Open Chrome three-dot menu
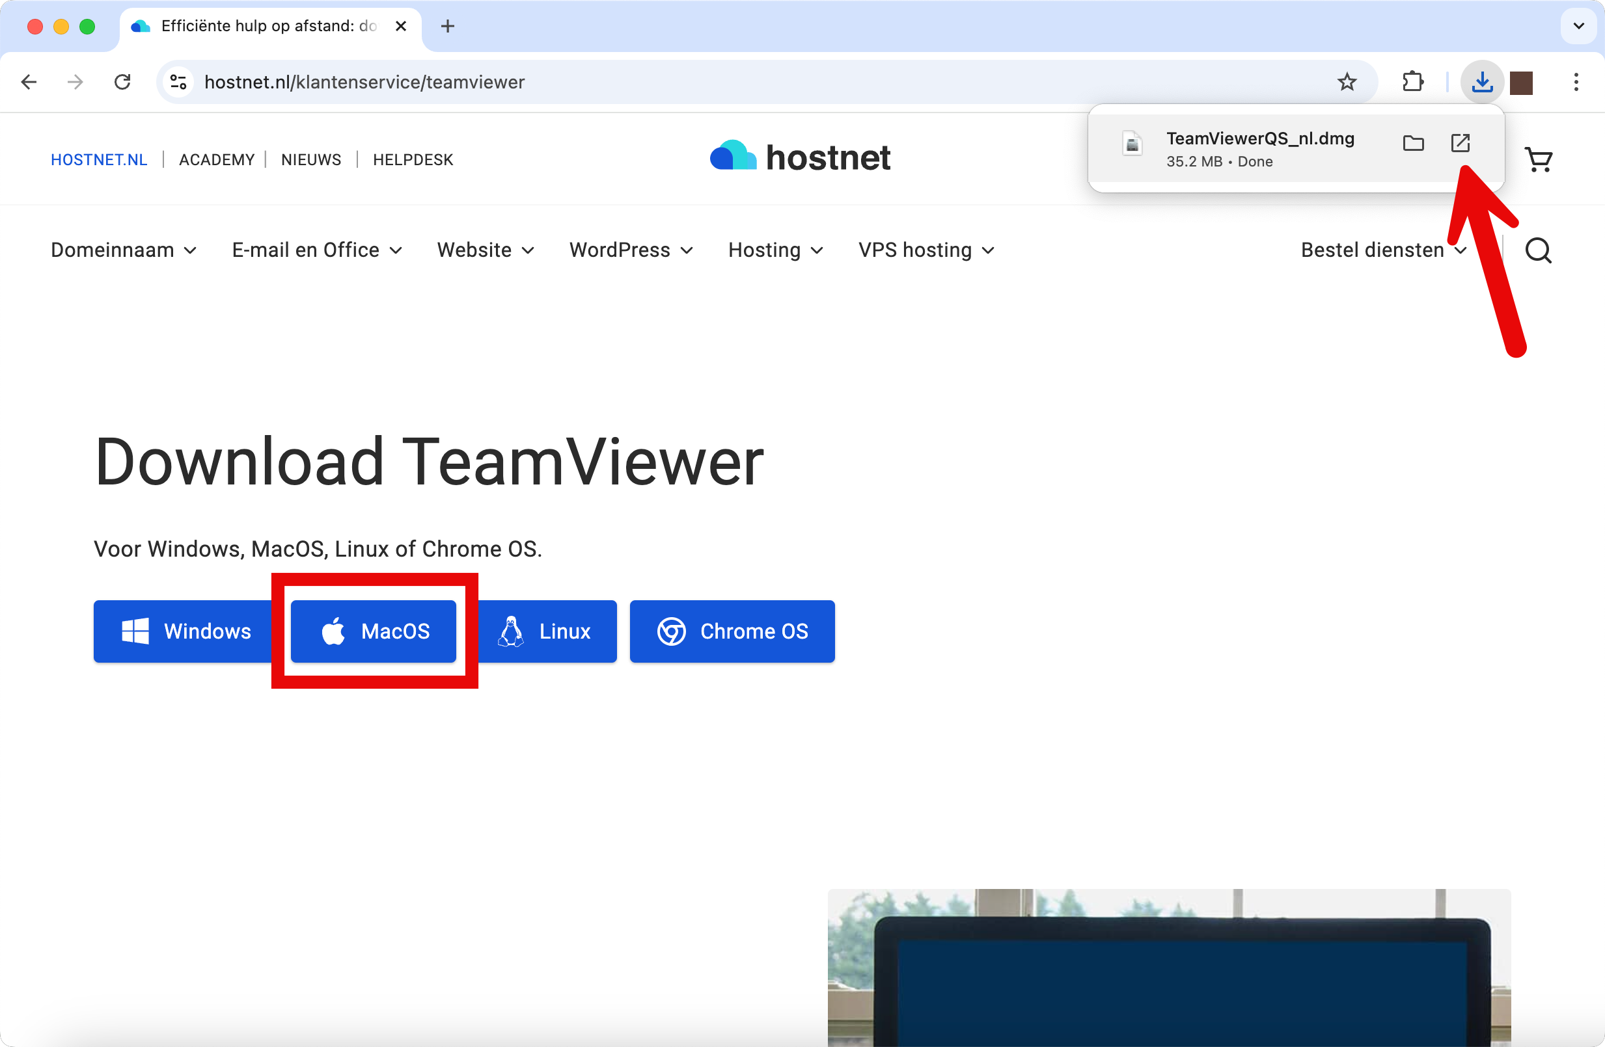The height and width of the screenshot is (1047, 1605). point(1576,82)
